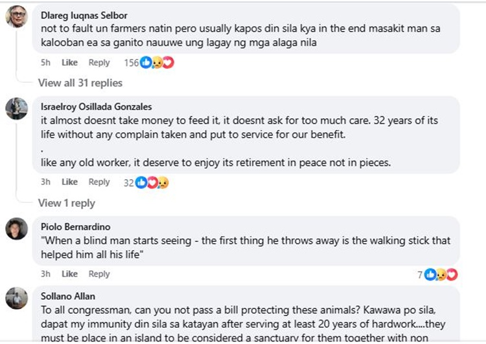View reactions on Dlareg's comment (156)

pos(149,63)
